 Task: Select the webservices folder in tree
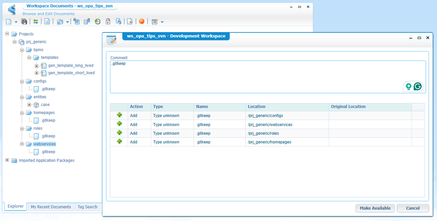click(44, 144)
